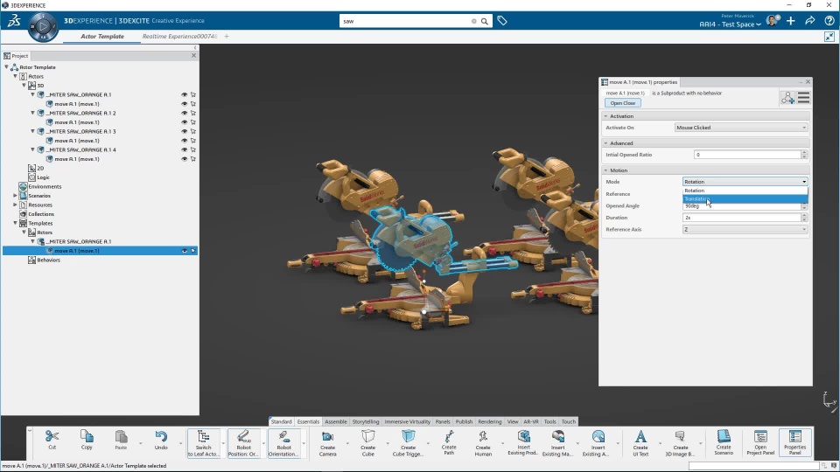Click the Create Camera tool icon
Viewport: 840px width, 472px height.
point(327,436)
